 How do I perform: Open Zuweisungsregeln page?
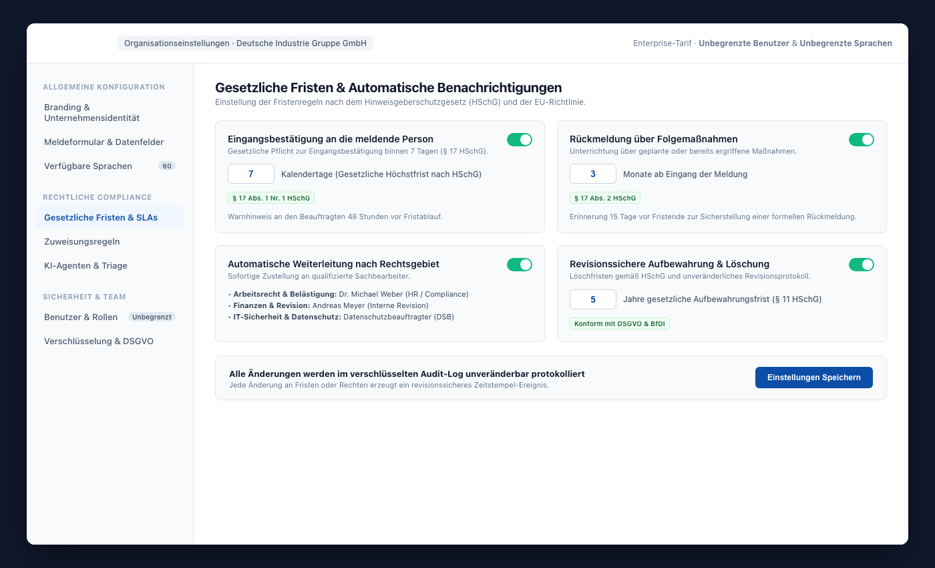click(x=110, y=242)
